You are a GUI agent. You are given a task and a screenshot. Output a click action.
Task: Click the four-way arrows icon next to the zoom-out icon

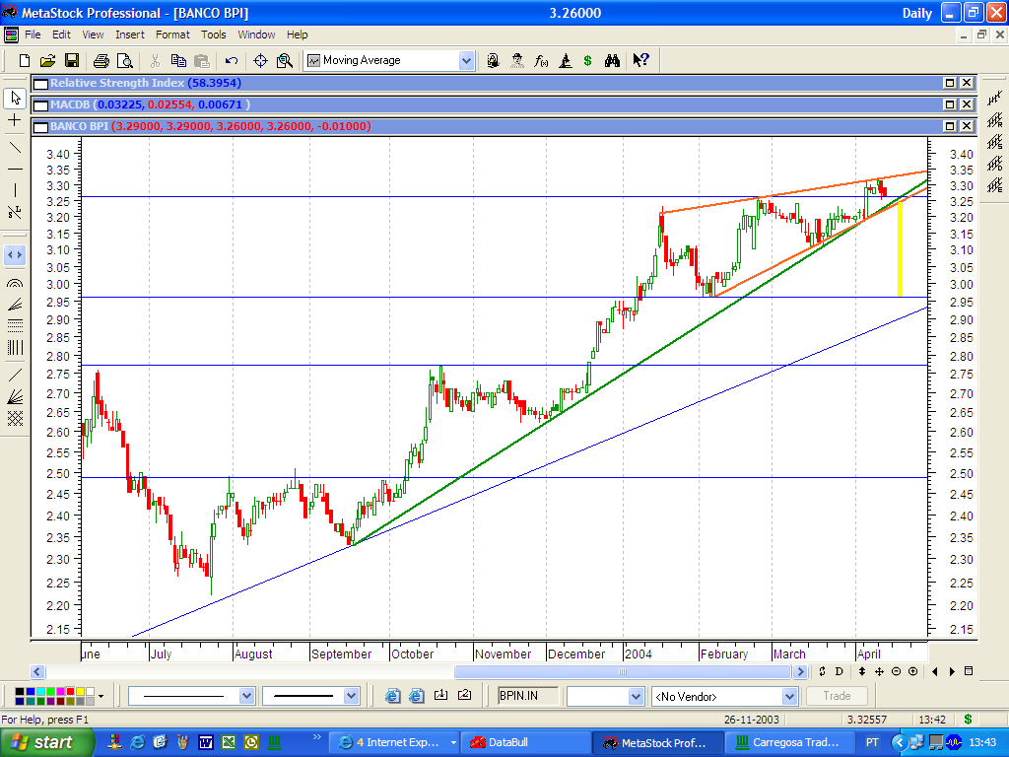point(879,671)
